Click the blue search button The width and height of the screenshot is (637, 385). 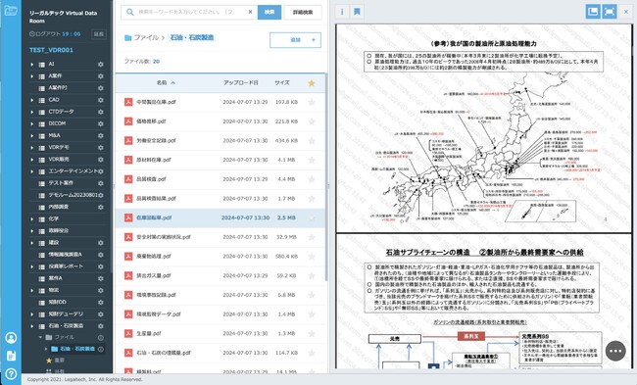(269, 12)
